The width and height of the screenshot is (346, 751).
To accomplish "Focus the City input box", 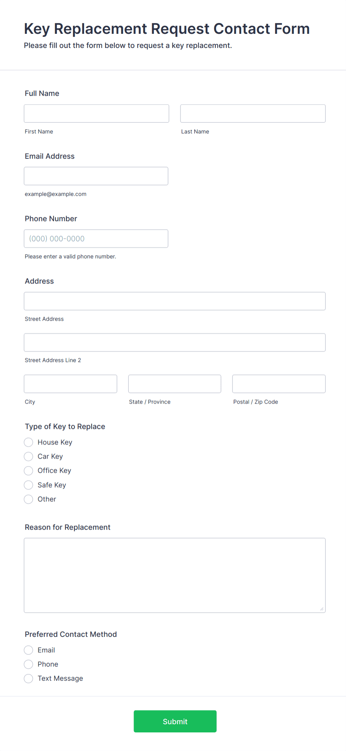I will pyautogui.click(x=70, y=383).
